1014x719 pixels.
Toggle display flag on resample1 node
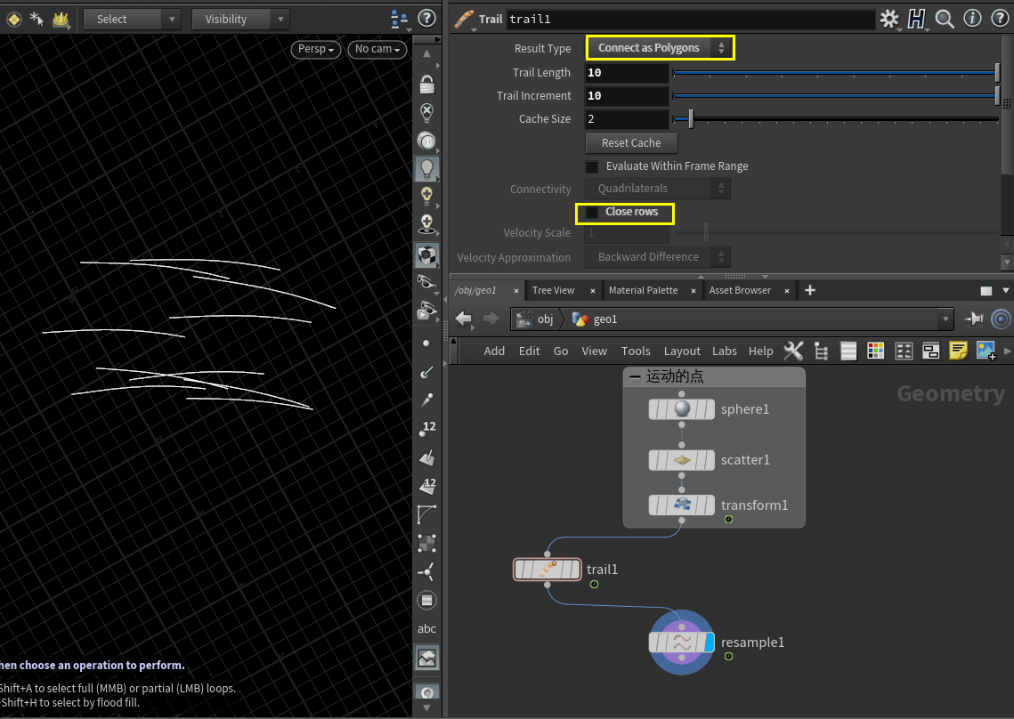710,642
